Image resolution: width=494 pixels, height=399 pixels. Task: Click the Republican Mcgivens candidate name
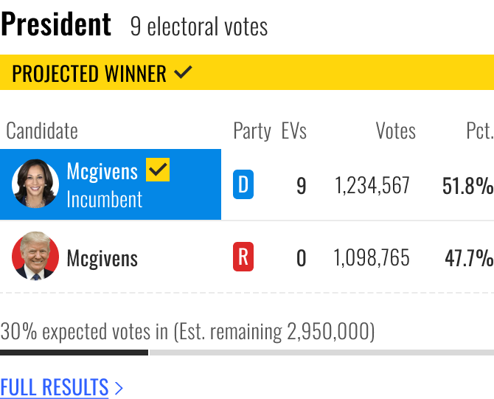click(102, 258)
